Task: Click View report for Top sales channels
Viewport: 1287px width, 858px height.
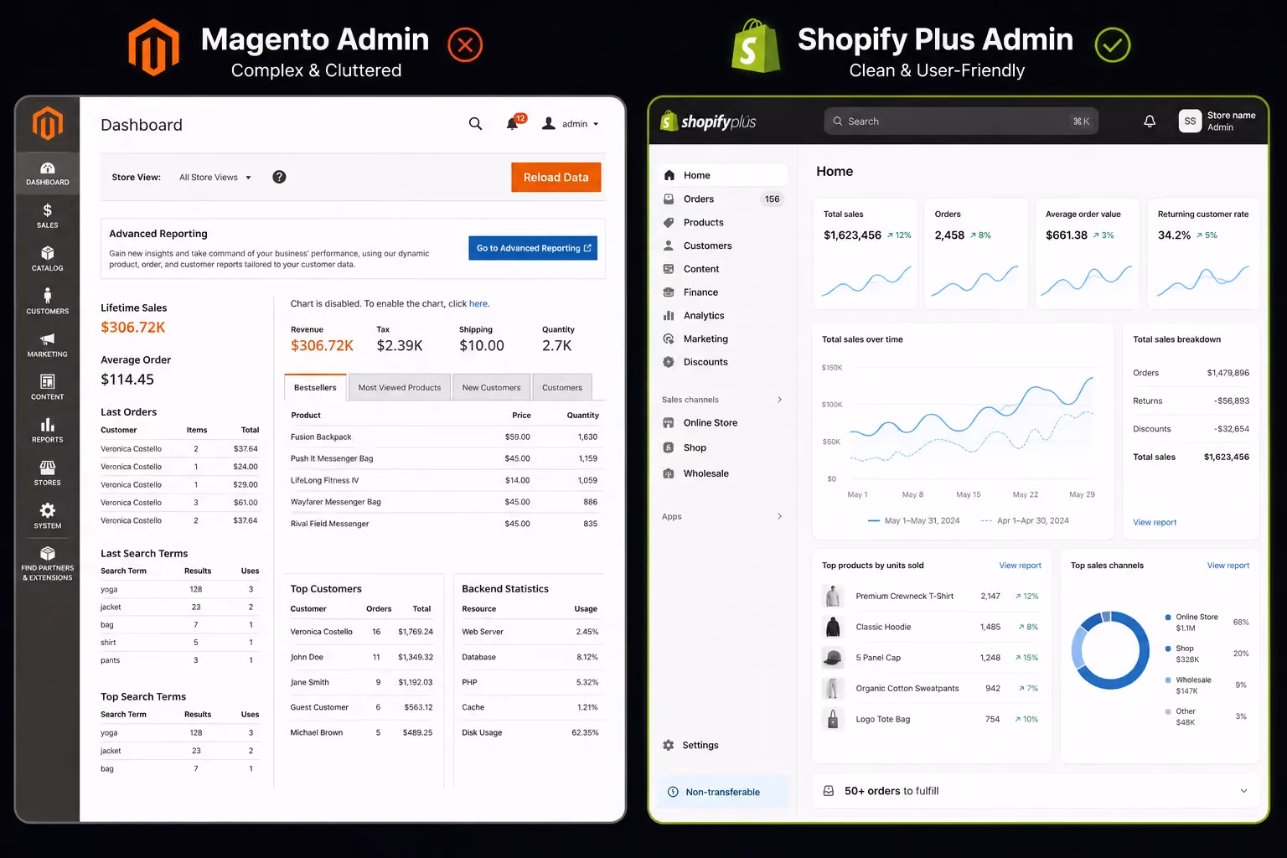Action: pos(1228,566)
